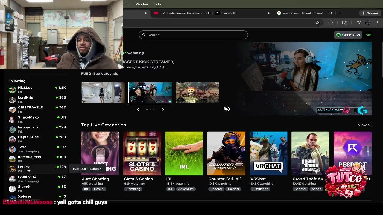Click ryanheinz channel avatar
This screenshot has width=383, height=215.
pyautogui.click(x=12, y=179)
